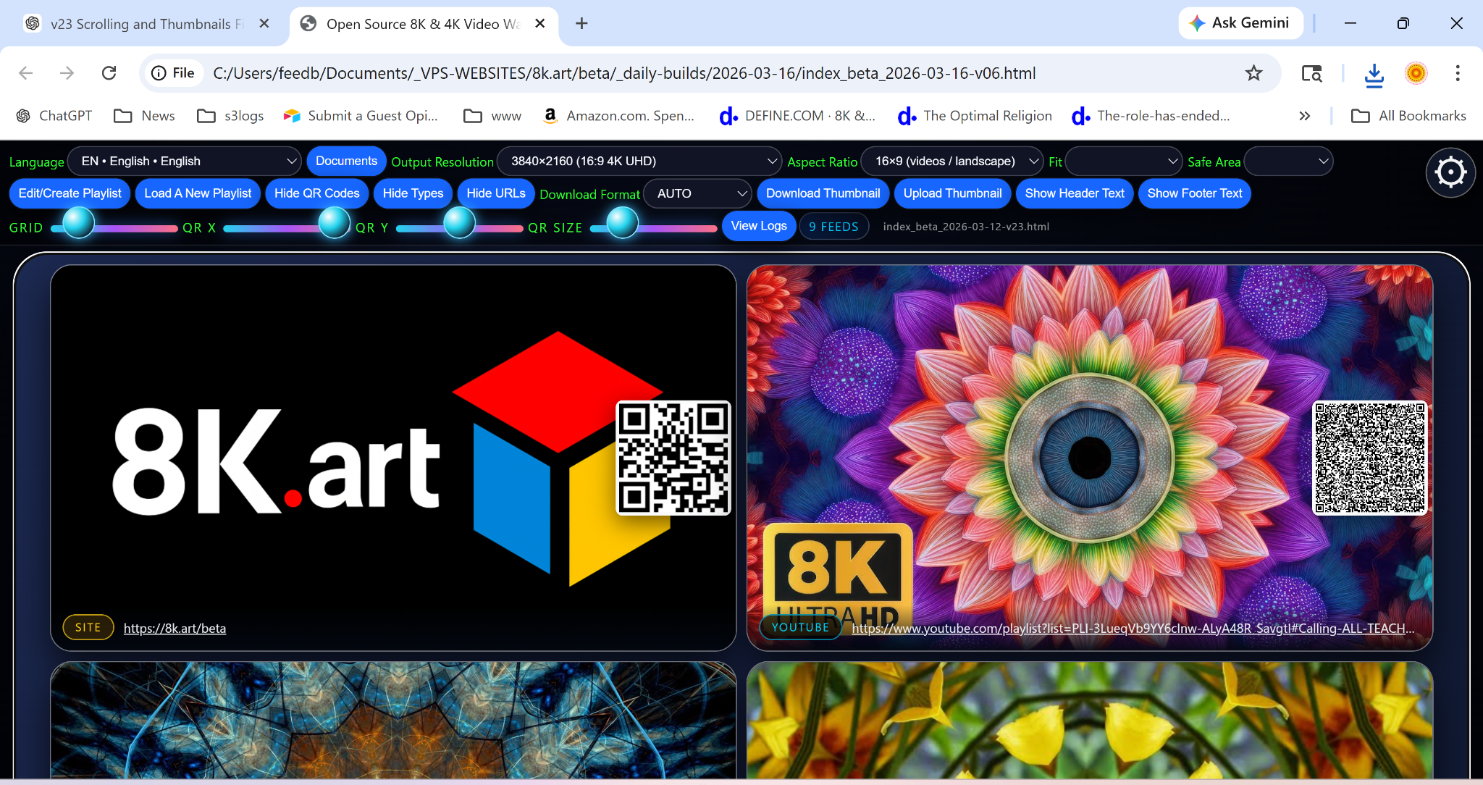This screenshot has height=785, width=1483.
Task: Click View Logs button
Action: [759, 226]
